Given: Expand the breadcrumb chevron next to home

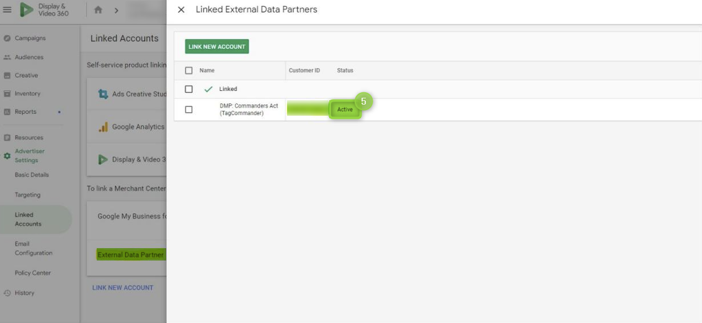Looking at the screenshot, I should pos(116,10).
